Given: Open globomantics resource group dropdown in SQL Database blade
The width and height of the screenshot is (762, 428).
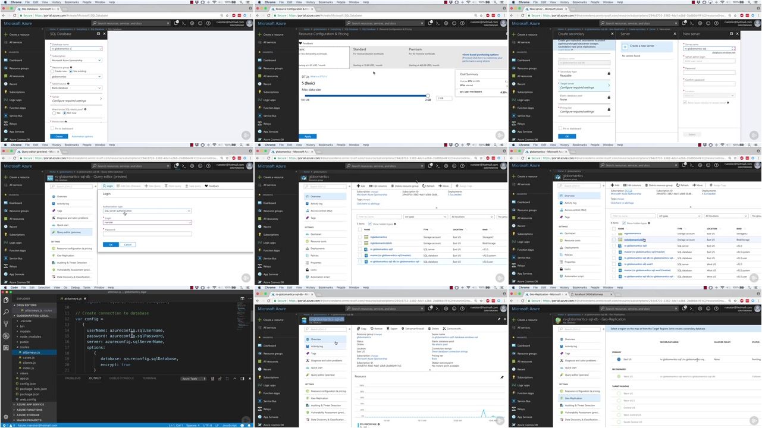Looking at the screenshot, I should [x=76, y=77].
